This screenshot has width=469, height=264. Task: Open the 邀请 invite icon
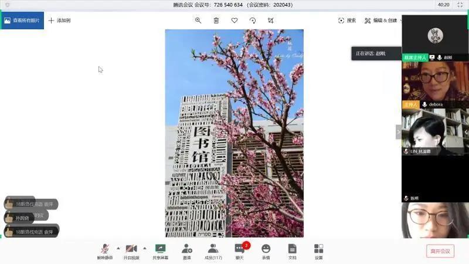(x=186, y=251)
